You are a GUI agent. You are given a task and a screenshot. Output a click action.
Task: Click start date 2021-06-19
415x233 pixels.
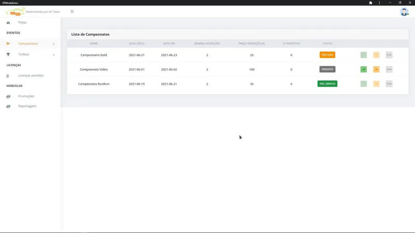point(136,84)
